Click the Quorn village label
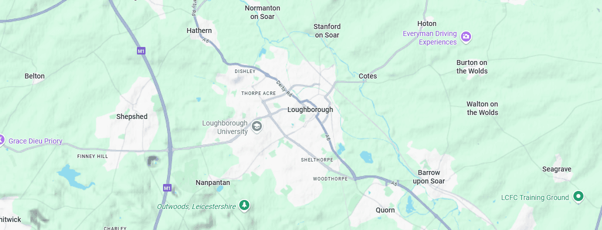602x230 pixels. pos(385,210)
